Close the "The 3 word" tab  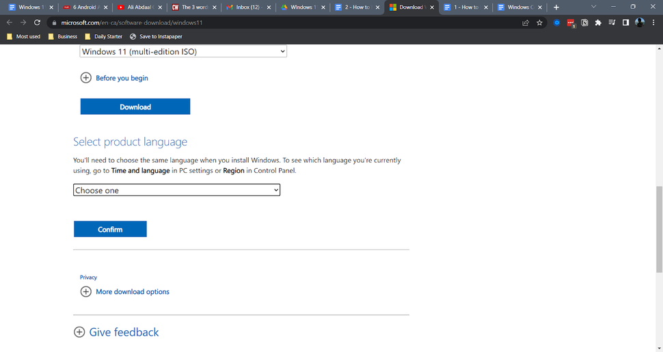pyautogui.click(x=215, y=8)
